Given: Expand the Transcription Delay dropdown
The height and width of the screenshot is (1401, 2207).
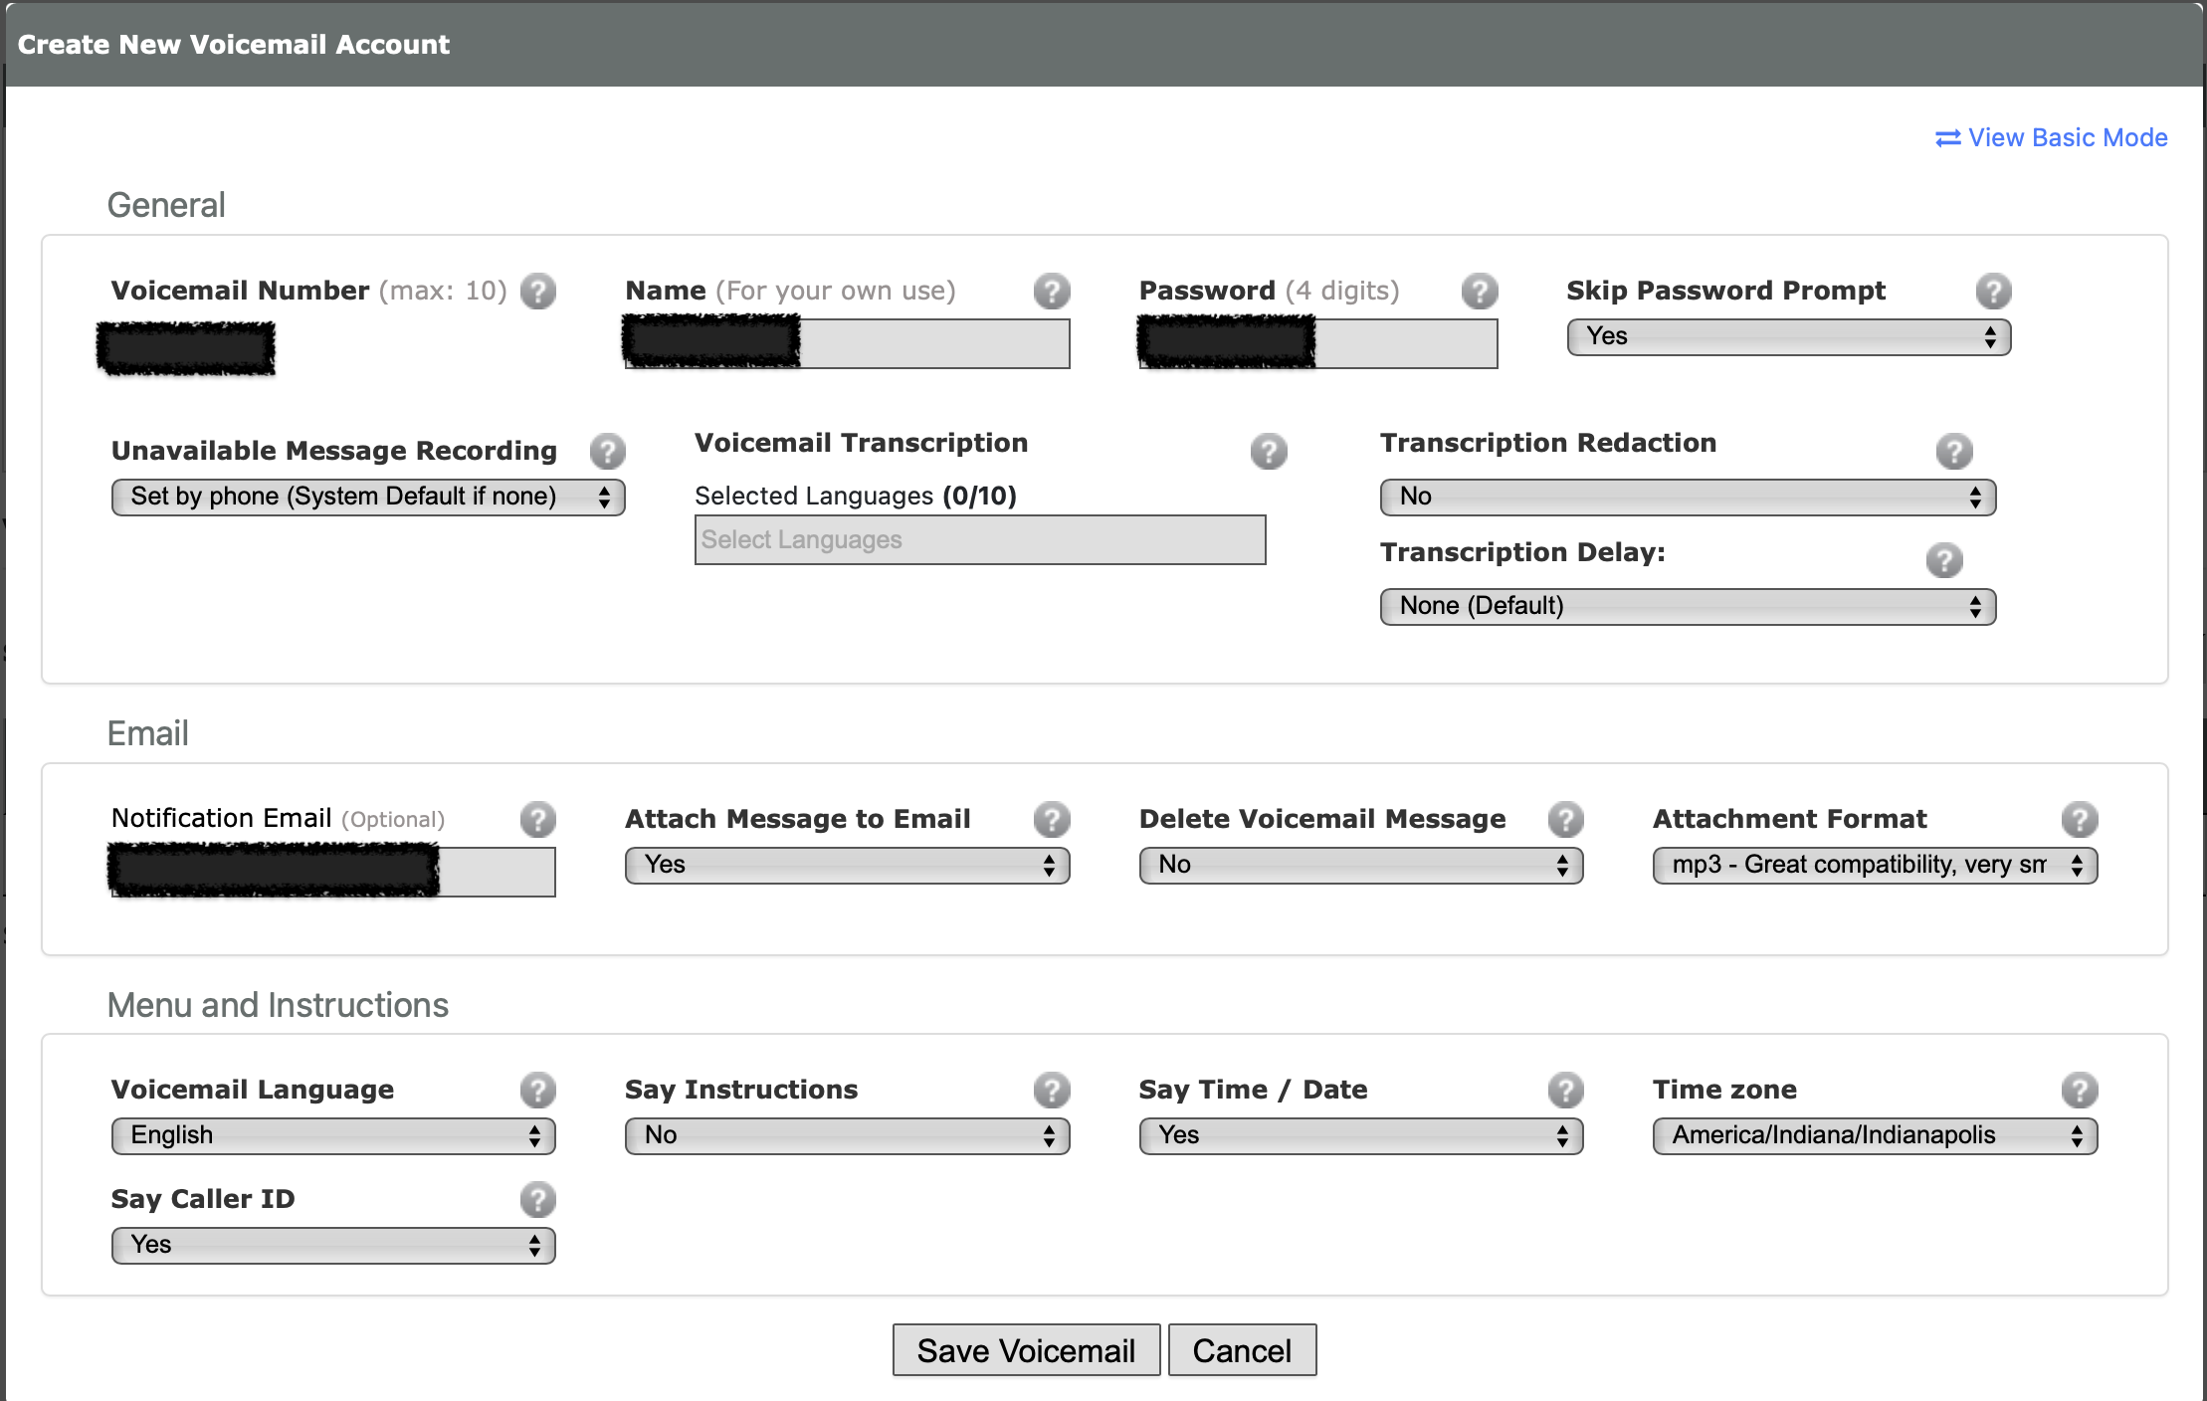Looking at the screenshot, I should click(x=1688, y=607).
